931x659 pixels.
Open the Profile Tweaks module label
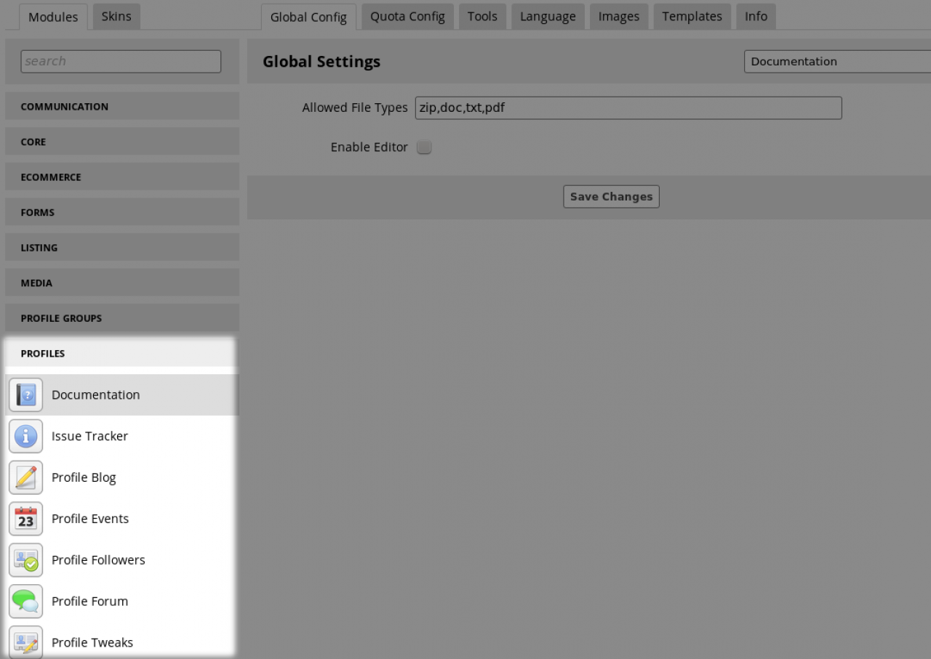pos(92,642)
